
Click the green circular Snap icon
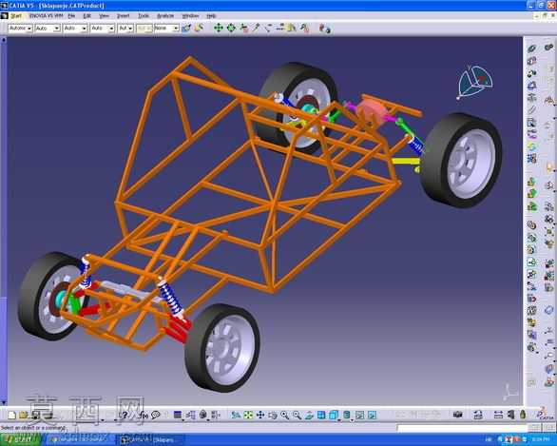(x=231, y=28)
